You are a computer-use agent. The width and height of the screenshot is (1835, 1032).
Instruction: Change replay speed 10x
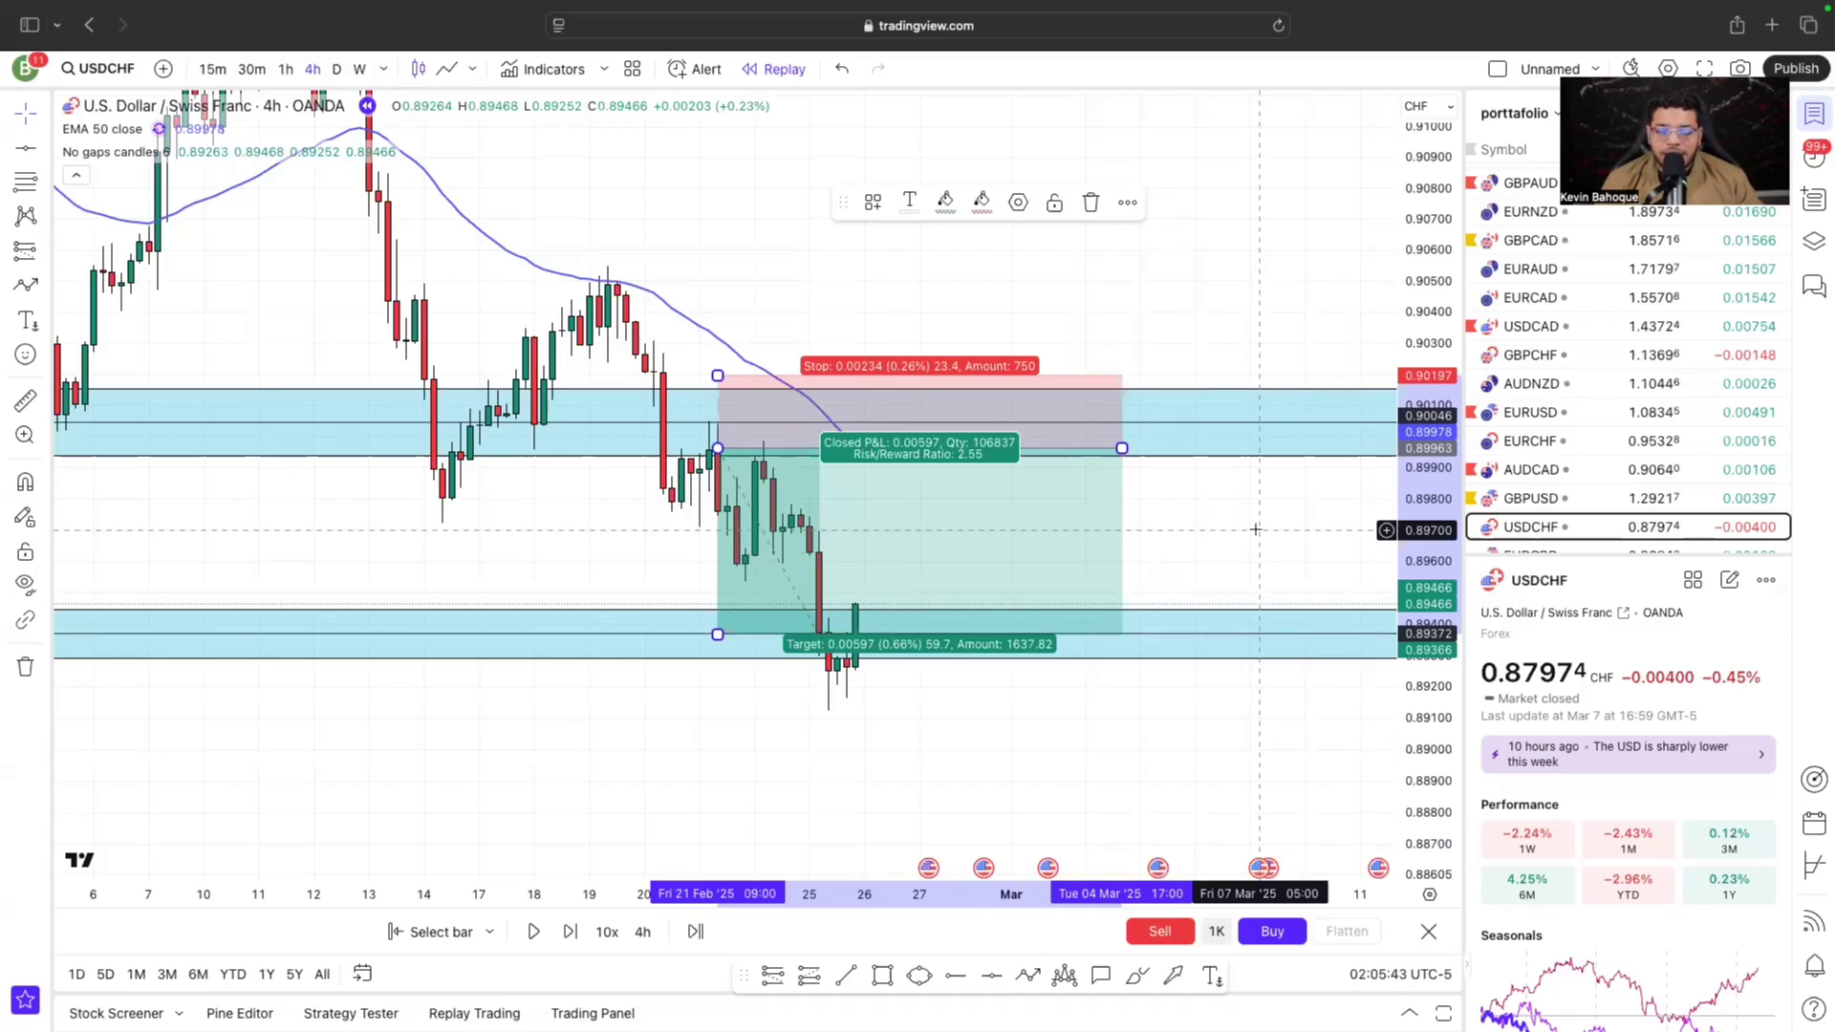607,932
